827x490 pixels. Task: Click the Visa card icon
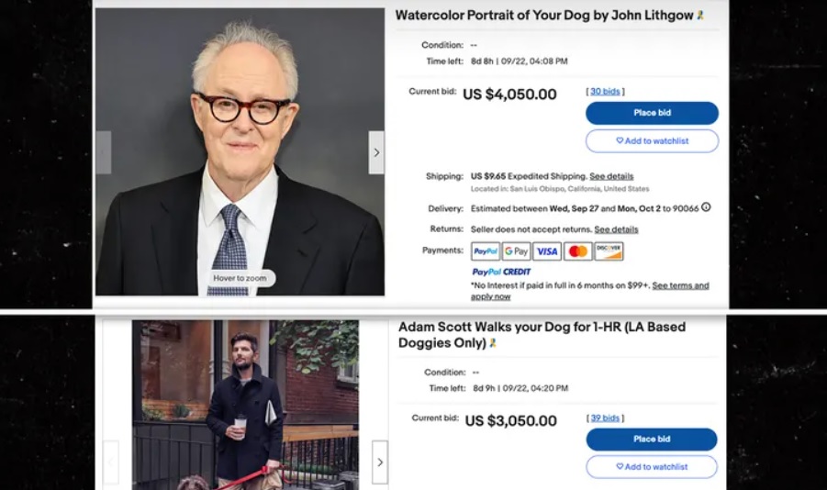point(547,251)
